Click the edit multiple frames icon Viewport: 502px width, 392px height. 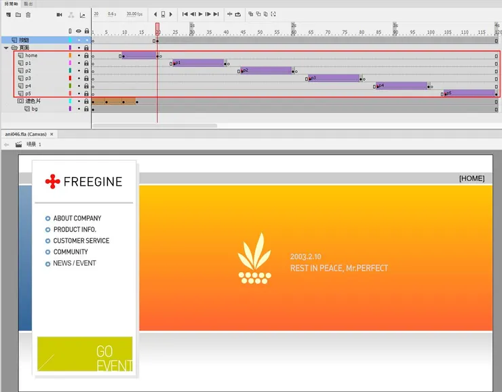pos(265,14)
